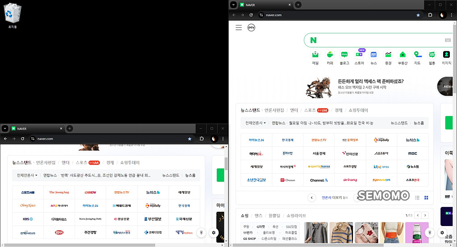457x247 pixels.
Task: Open 11번가 shopping link
Action: pos(248,232)
